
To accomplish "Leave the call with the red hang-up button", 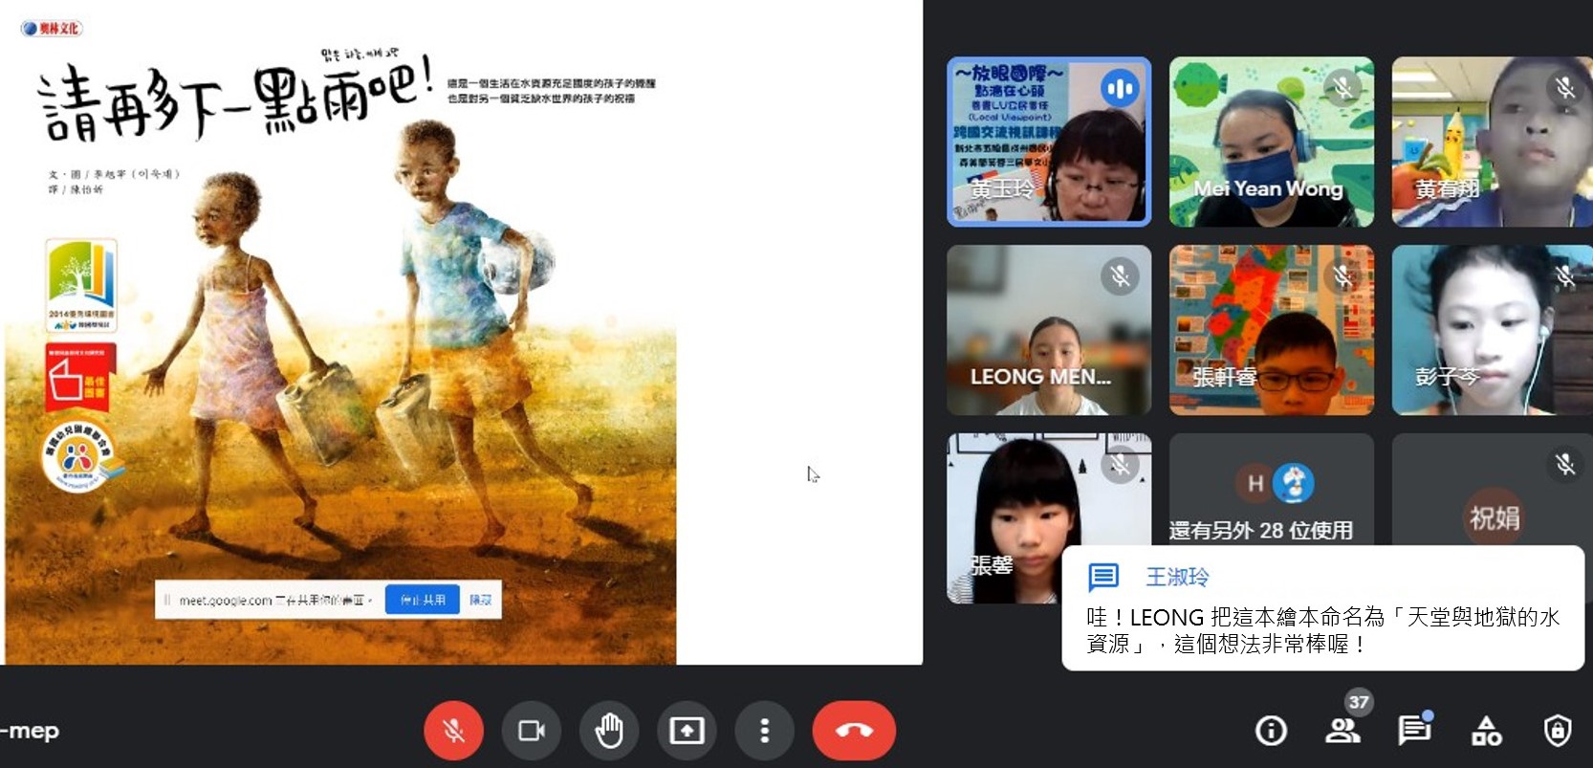I will [854, 731].
